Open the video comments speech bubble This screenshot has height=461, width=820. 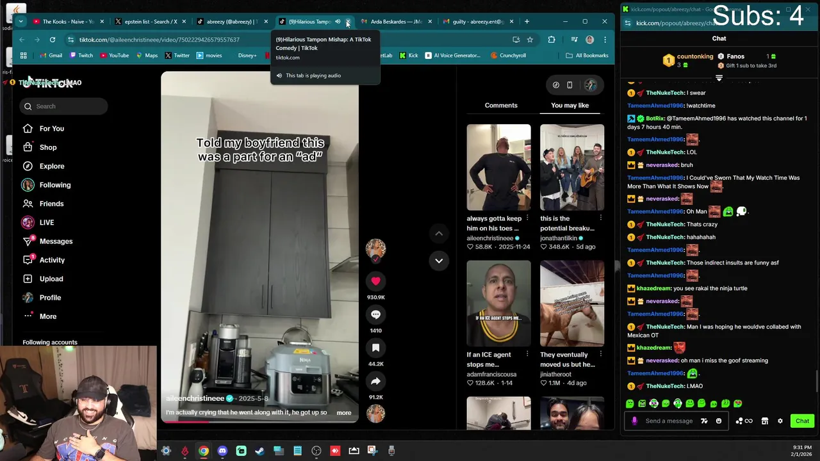(x=375, y=314)
